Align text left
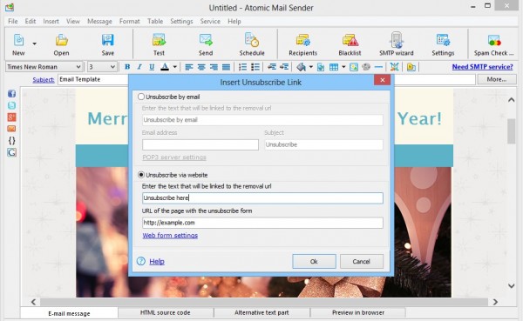The height and width of the screenshot is (321, 523). [x=189, y=67]
